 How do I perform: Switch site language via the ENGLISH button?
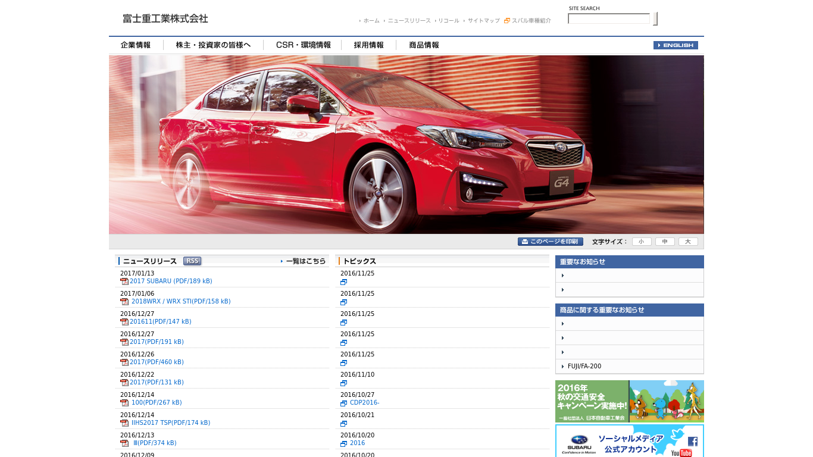[676, 45]
